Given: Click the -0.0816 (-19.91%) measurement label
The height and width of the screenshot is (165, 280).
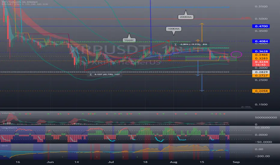Looking at the screenshot, I should pyautogui.click(x=193, y=44).
